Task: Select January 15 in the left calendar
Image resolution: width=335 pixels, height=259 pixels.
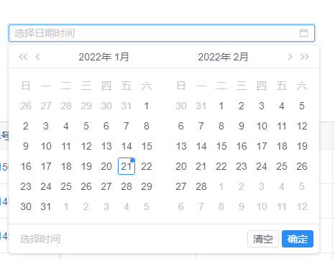Action: (x=147, y=146)
